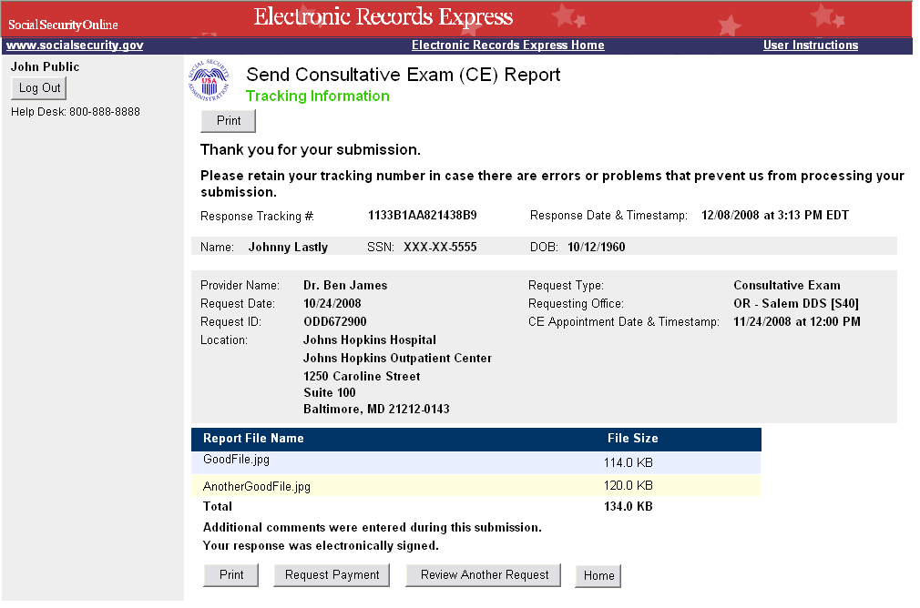The image size is (920, 608).
Task: Click the Electronic Records Express banner title
Action: pos(383,17)
